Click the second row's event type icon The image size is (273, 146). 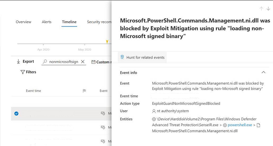pyautogui.click(x=103, y=127)
